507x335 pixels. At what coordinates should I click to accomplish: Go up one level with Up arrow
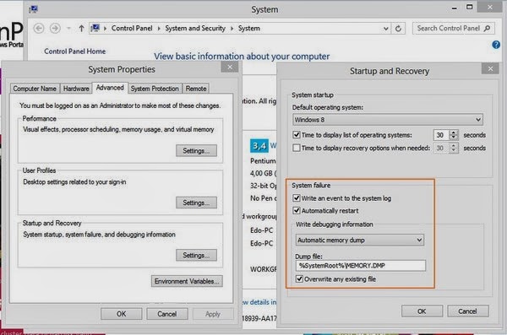tap(81, 29)
